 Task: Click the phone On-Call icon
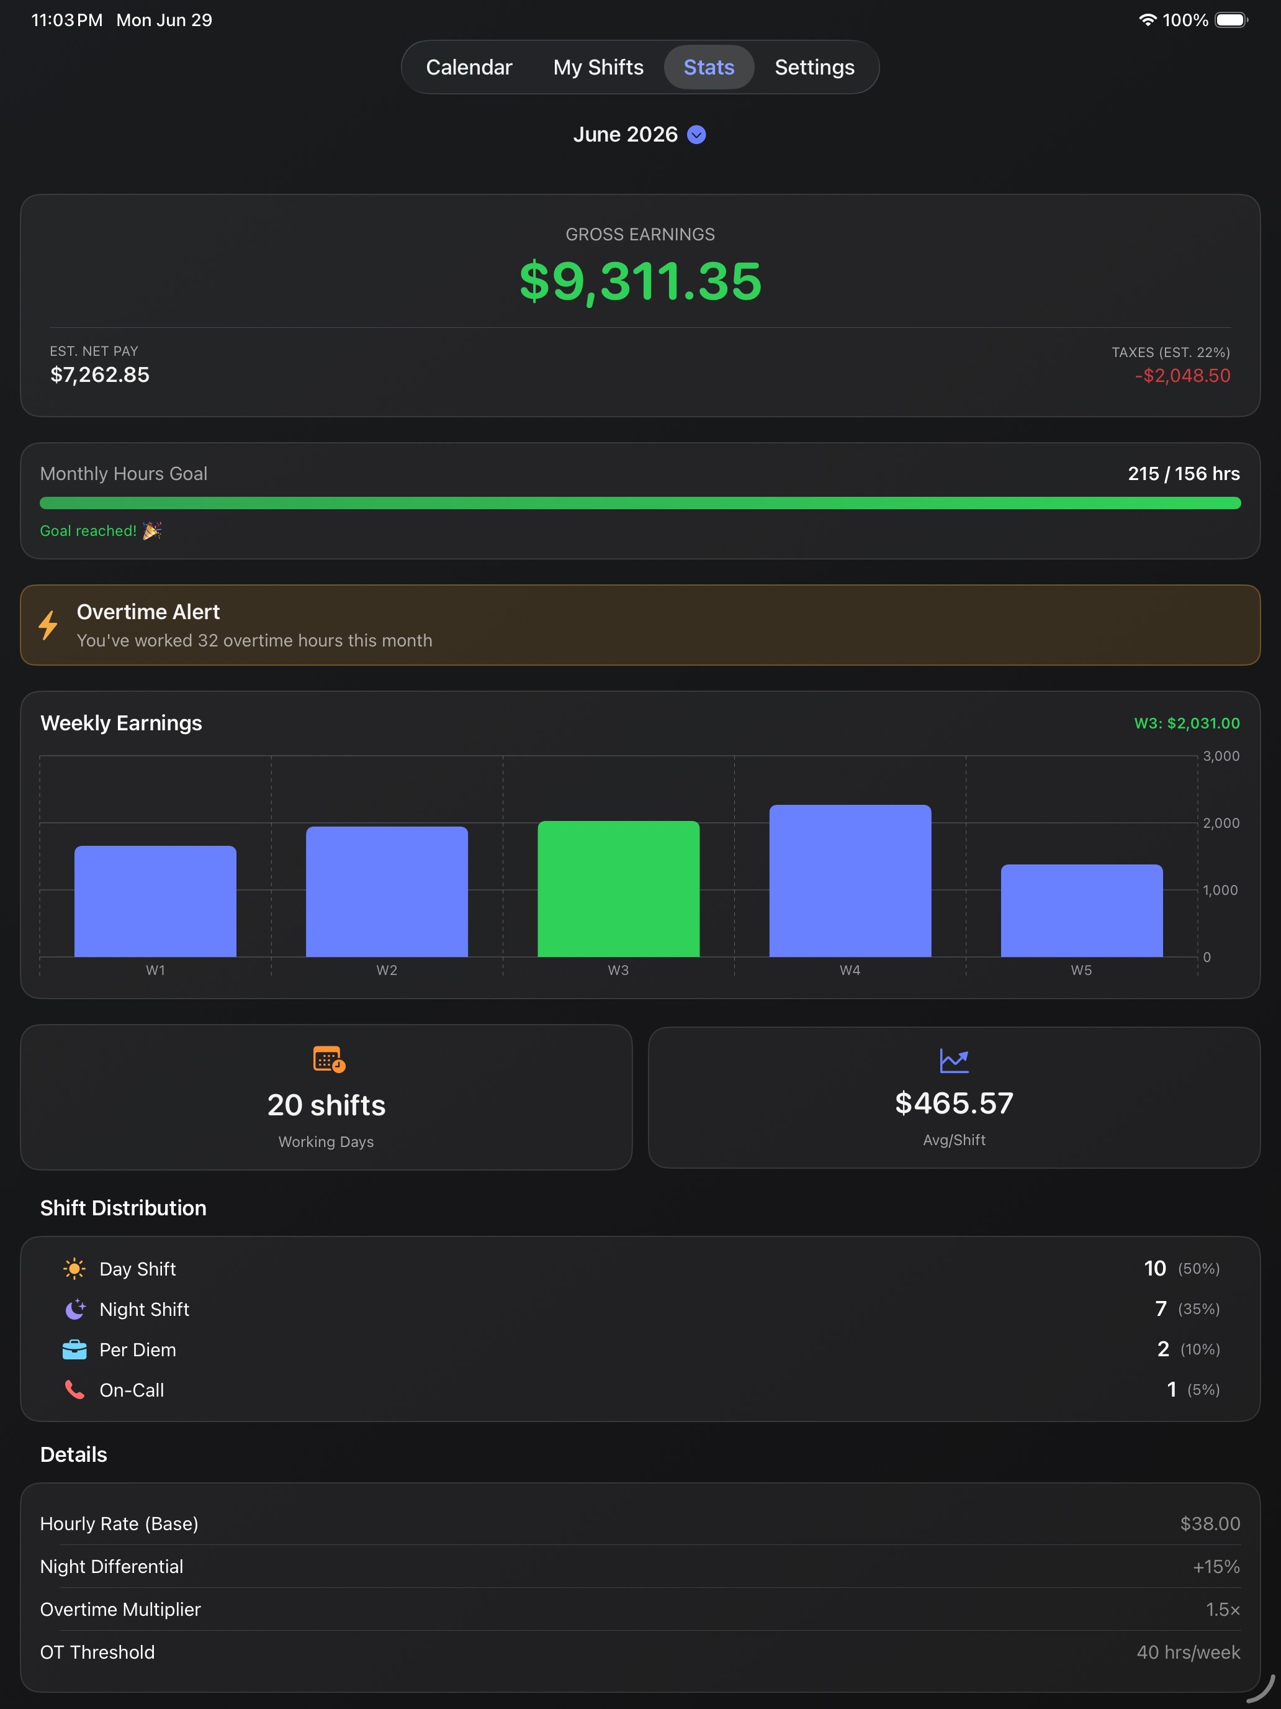[74, 1389]
